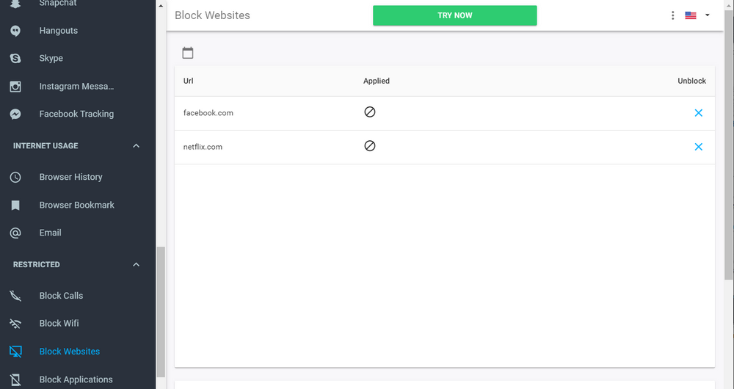Screen dimensions: 734x389
Task: Click the Block Applications phone icon
Action: [x=15, y=379]
